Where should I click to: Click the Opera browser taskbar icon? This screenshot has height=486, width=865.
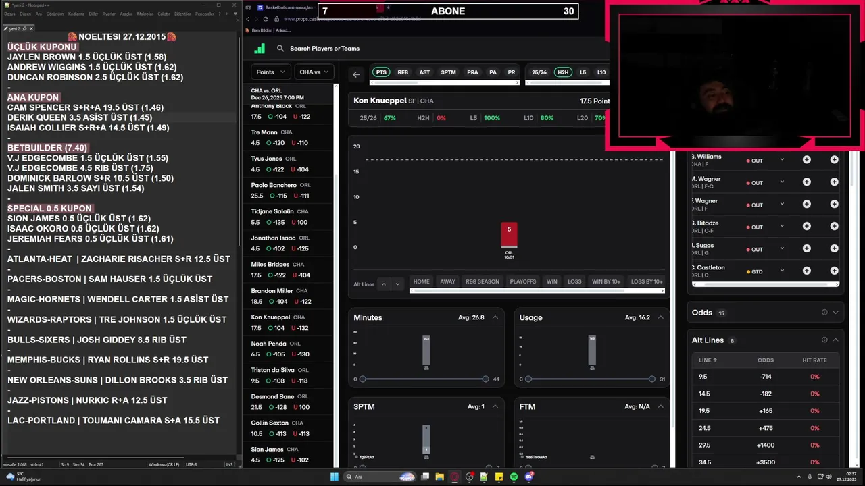point(455,477)
